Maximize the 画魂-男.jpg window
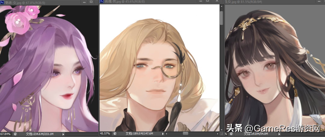Screen dimensions: 325x137 [207, 1]
